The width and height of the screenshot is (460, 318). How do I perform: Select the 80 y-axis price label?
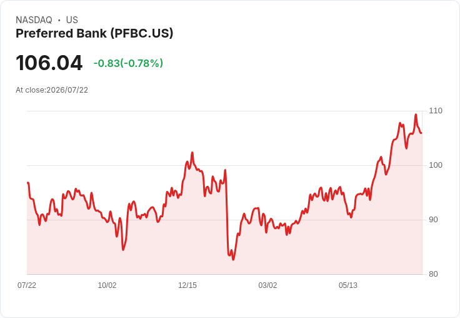[x=433, y=274]
